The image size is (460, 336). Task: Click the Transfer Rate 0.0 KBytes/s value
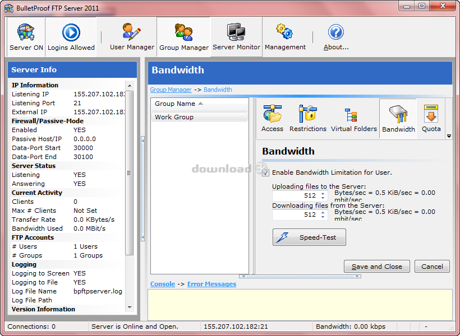pyautogui.click(x=94, y=220)
